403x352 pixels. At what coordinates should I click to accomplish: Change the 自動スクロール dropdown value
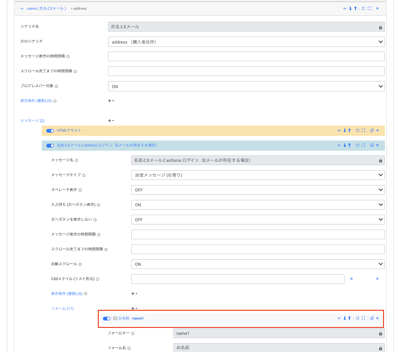point(258,264)
